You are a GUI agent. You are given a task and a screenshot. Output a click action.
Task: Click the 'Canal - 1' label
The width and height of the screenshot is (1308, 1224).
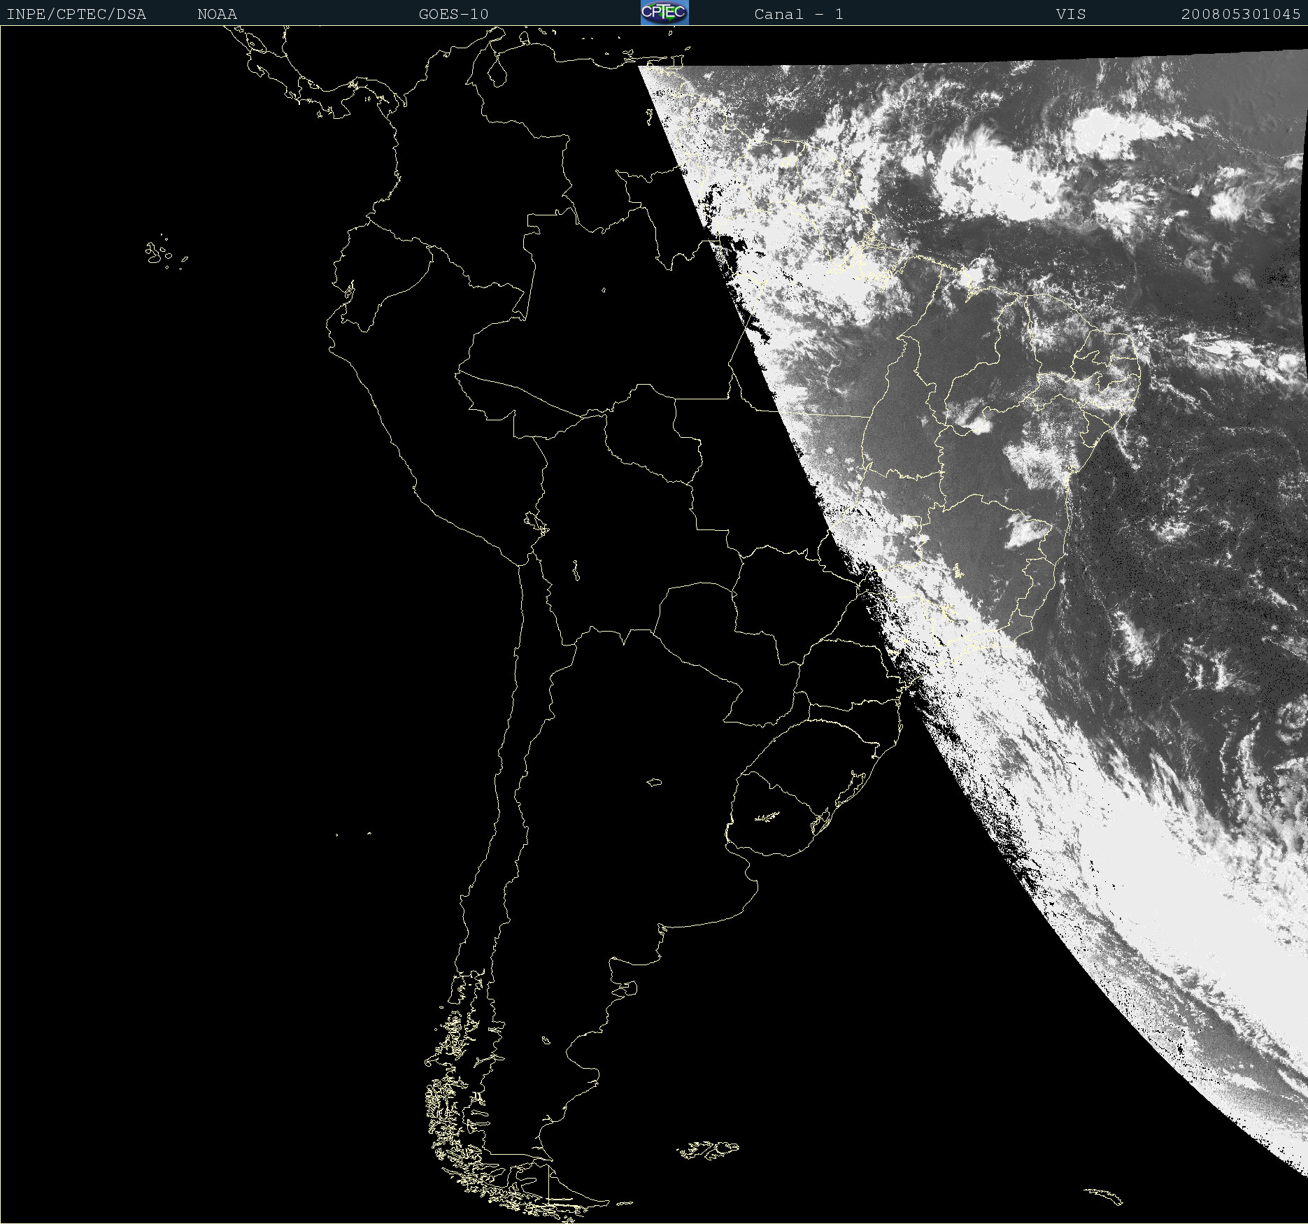[x=798, y=14]
